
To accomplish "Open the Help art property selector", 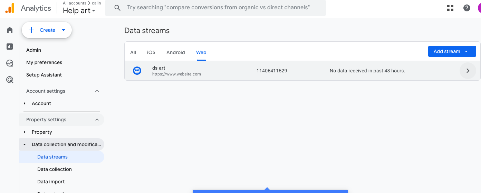I will pos(79,11).
